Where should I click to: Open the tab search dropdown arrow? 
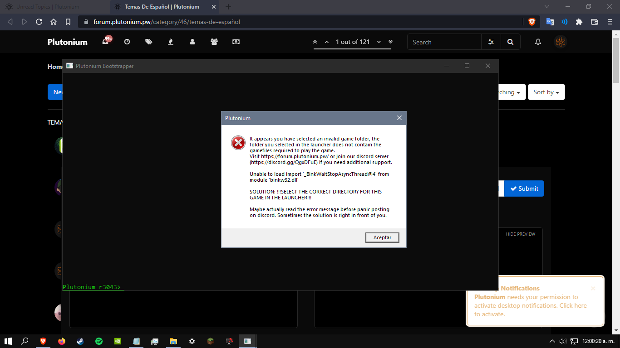(547, 6)
